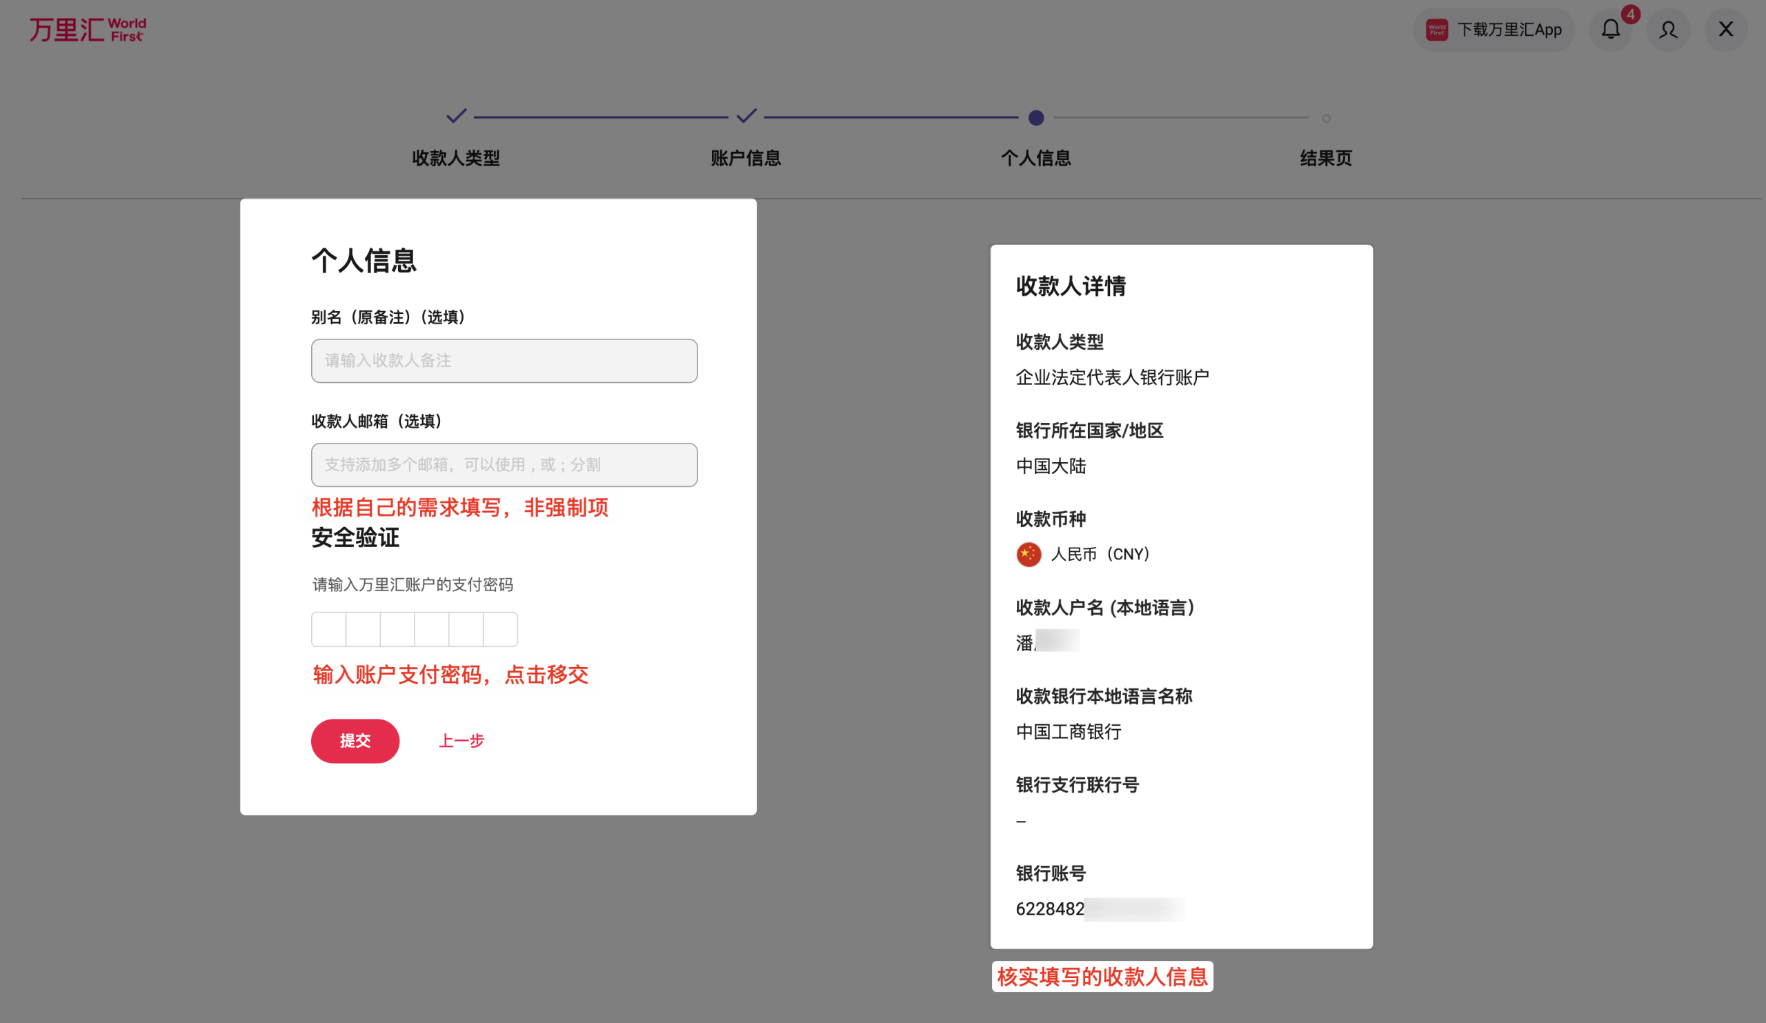
Task: Click the hollow circle above 结果页
Action: tap(1327, 119)
